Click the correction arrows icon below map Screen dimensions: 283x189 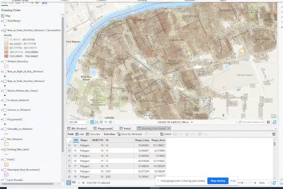click(106, 122)
